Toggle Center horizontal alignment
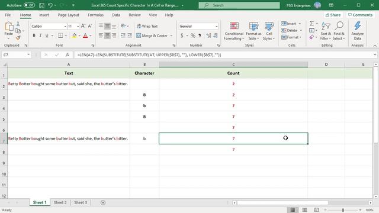The width and height of the screenshot is (379, 213). click(x=107, y=35)
